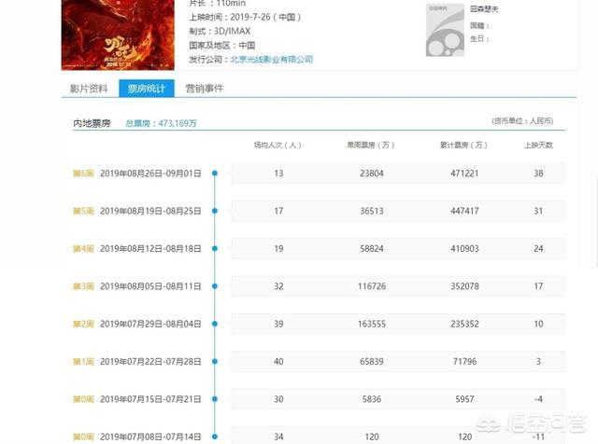Select the timeline marker for 第4周
The image size is (598, 444).
point(215,249)
